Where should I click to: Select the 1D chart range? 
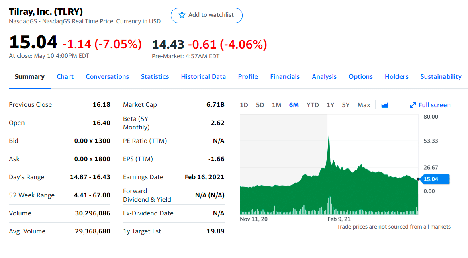(244, 105)
